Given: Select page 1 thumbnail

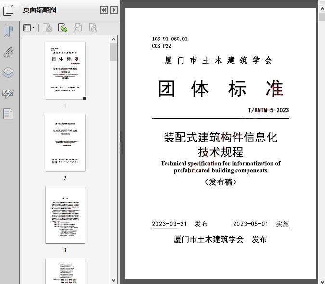Looking at the screenshot, I should click(x=65, y=70).
